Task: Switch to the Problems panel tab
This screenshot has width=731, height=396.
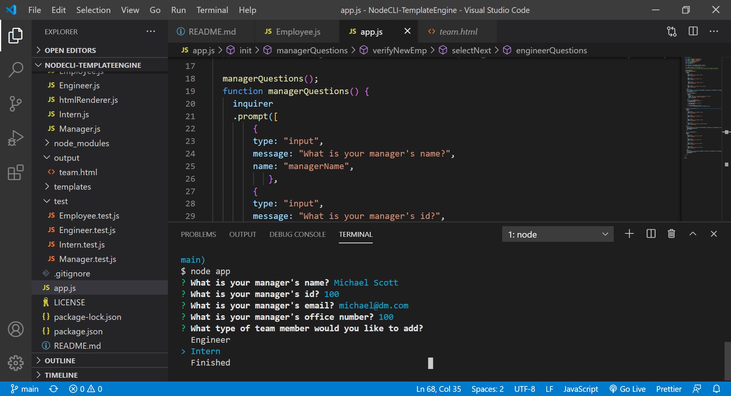Action: point(198,234)
